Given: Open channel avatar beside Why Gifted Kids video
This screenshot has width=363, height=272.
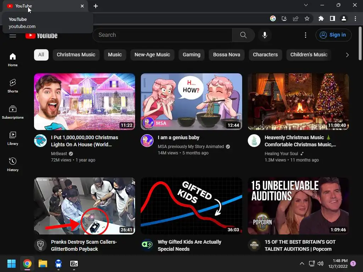Looking at the screenshot, I should coord(147,245).
